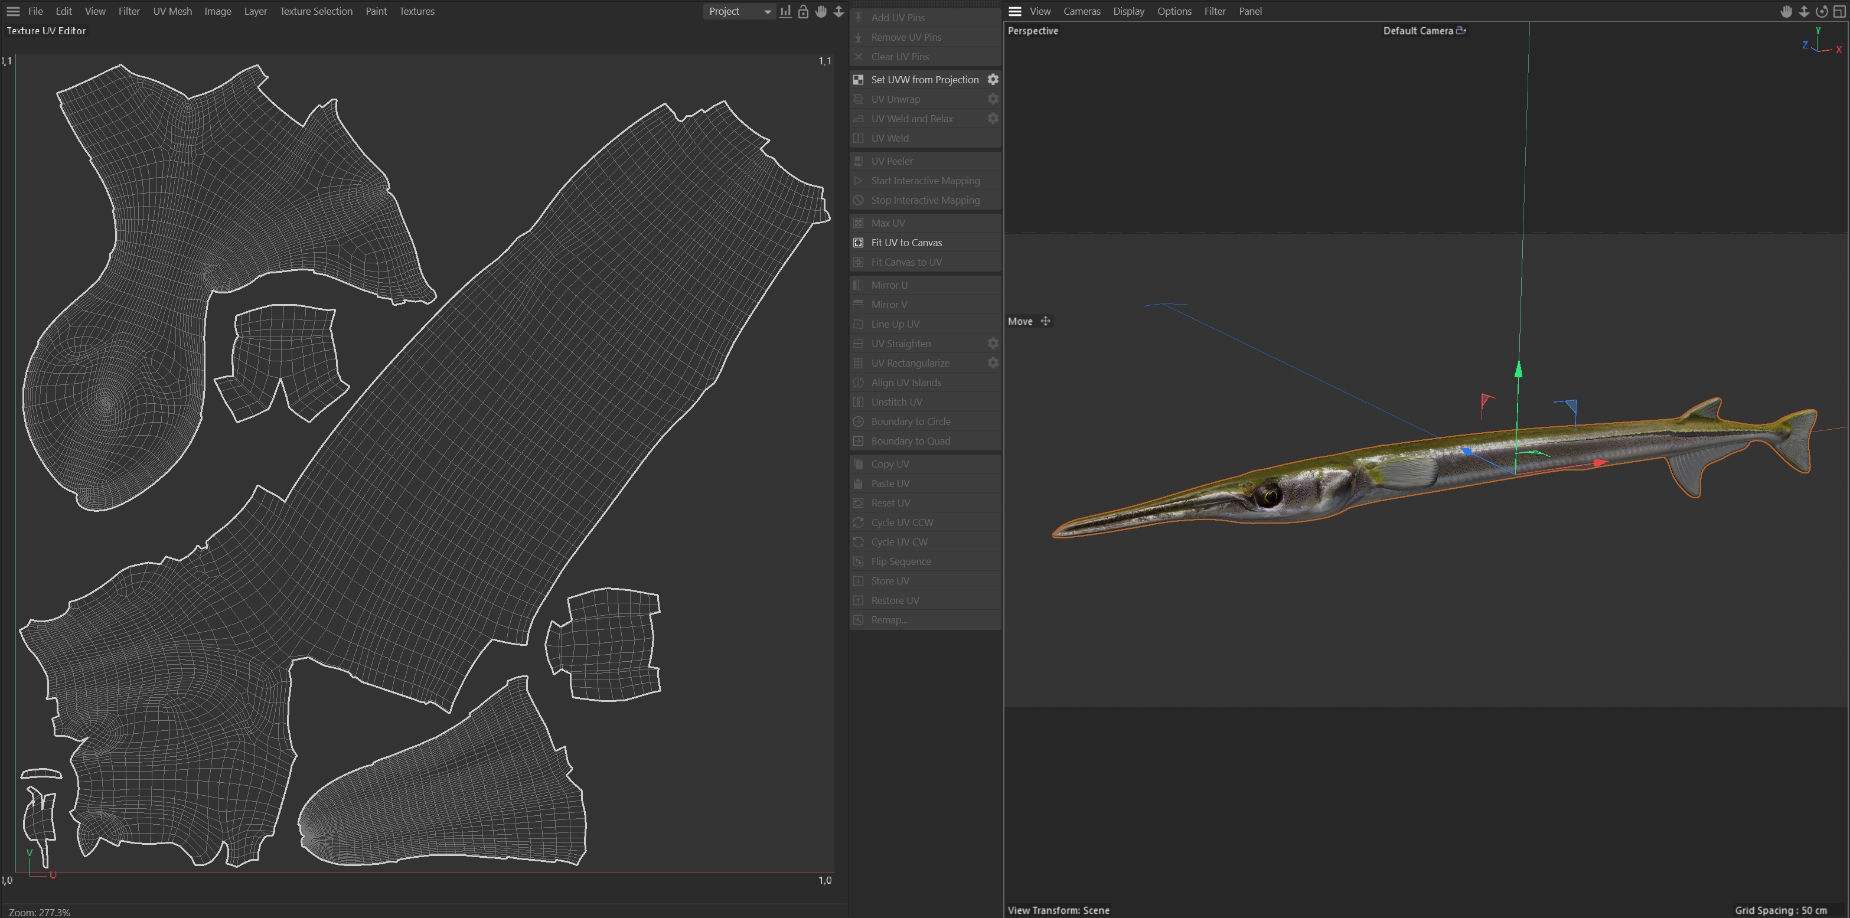
Task: Open the Cameras menu
Action: pos(1082,11)
